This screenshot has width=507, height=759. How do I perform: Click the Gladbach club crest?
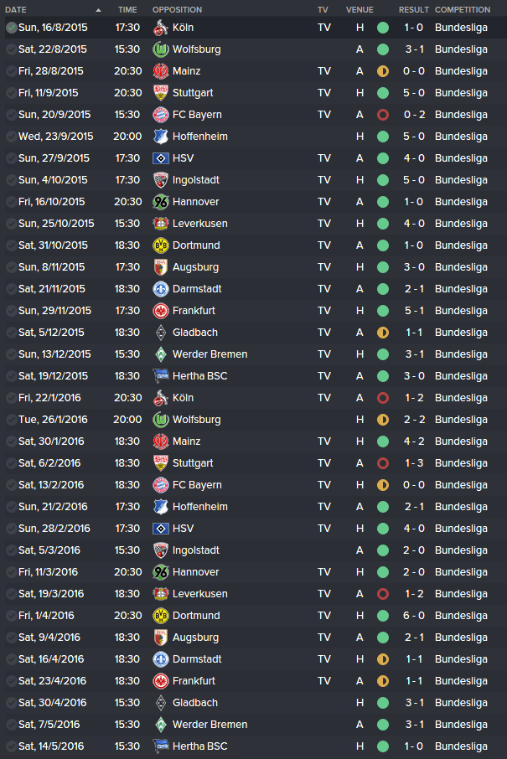159,332
